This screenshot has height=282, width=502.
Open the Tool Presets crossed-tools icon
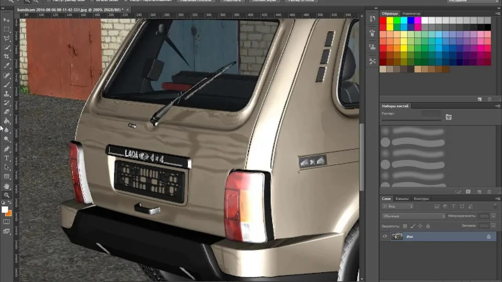(372, 61)
